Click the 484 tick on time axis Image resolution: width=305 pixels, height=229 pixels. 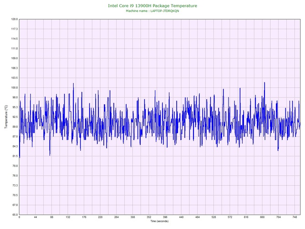(x=198, y=217)
